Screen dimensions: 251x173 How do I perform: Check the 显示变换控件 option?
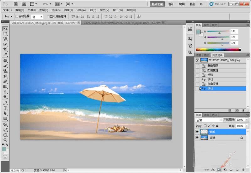click(48, 16)
